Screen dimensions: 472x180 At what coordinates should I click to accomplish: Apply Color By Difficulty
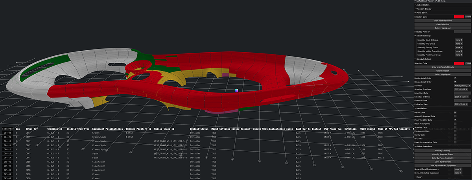point(442,151)
